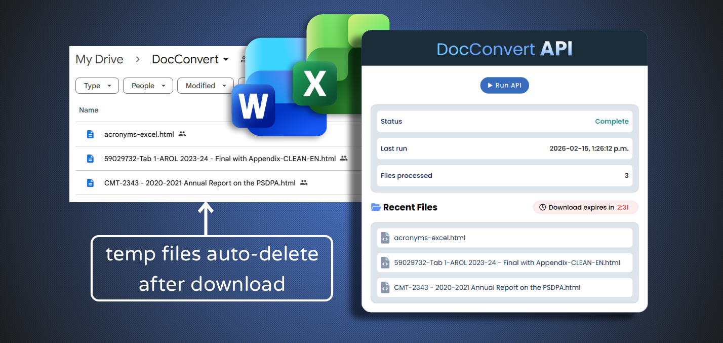Click the shared-people icon after acronyms-excel.html
Viewport: 723px width, 343px height.
coord(182,134)
